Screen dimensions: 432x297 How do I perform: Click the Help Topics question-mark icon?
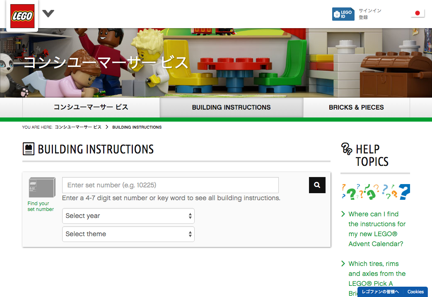pyautogui.click(x=347, y=149)
